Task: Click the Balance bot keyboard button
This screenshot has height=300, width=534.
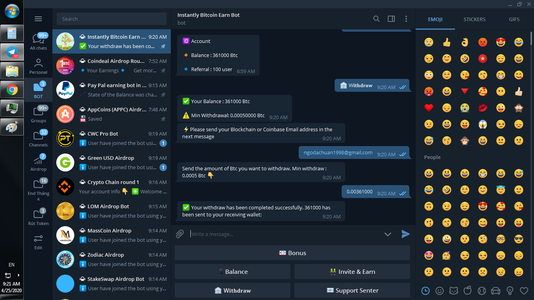Action: 233,271
